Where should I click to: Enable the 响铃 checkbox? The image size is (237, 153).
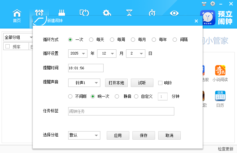(x=160, y=83)
